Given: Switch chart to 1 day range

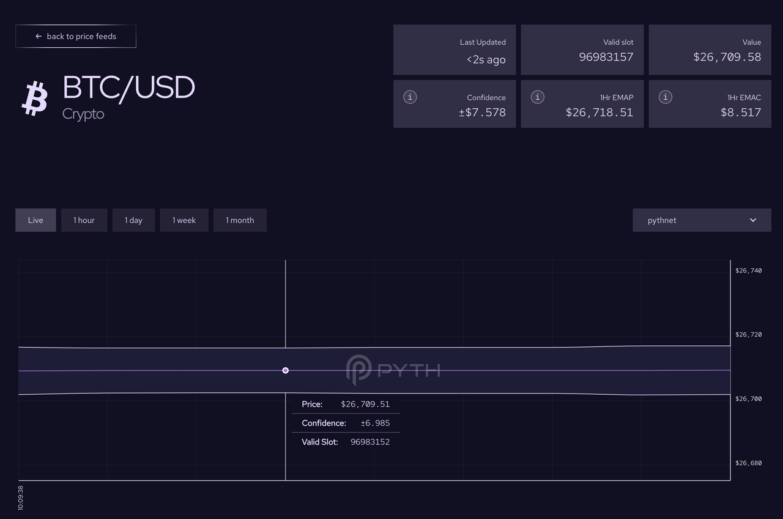Looking at the screenshot, I should (133, 220).
